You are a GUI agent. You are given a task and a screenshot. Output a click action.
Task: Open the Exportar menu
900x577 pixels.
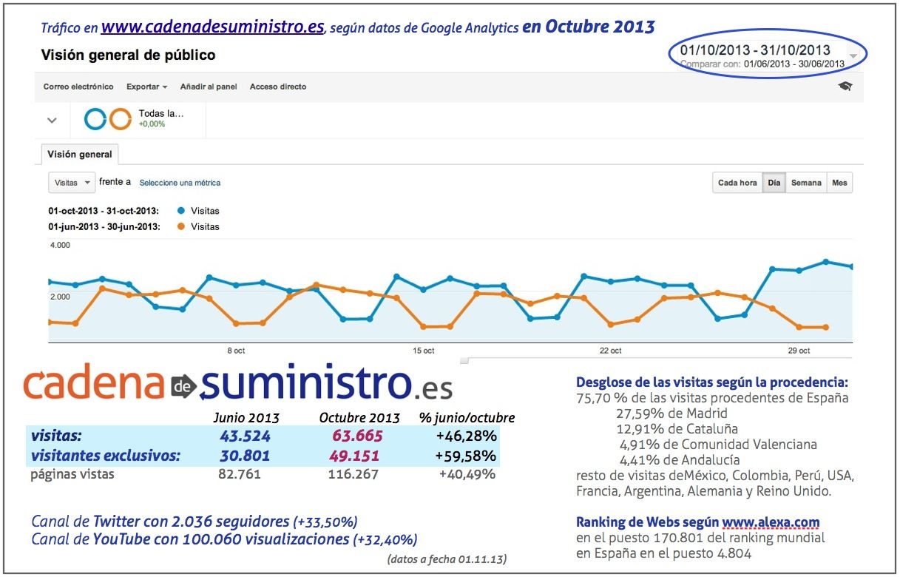[x=146, y=87]
